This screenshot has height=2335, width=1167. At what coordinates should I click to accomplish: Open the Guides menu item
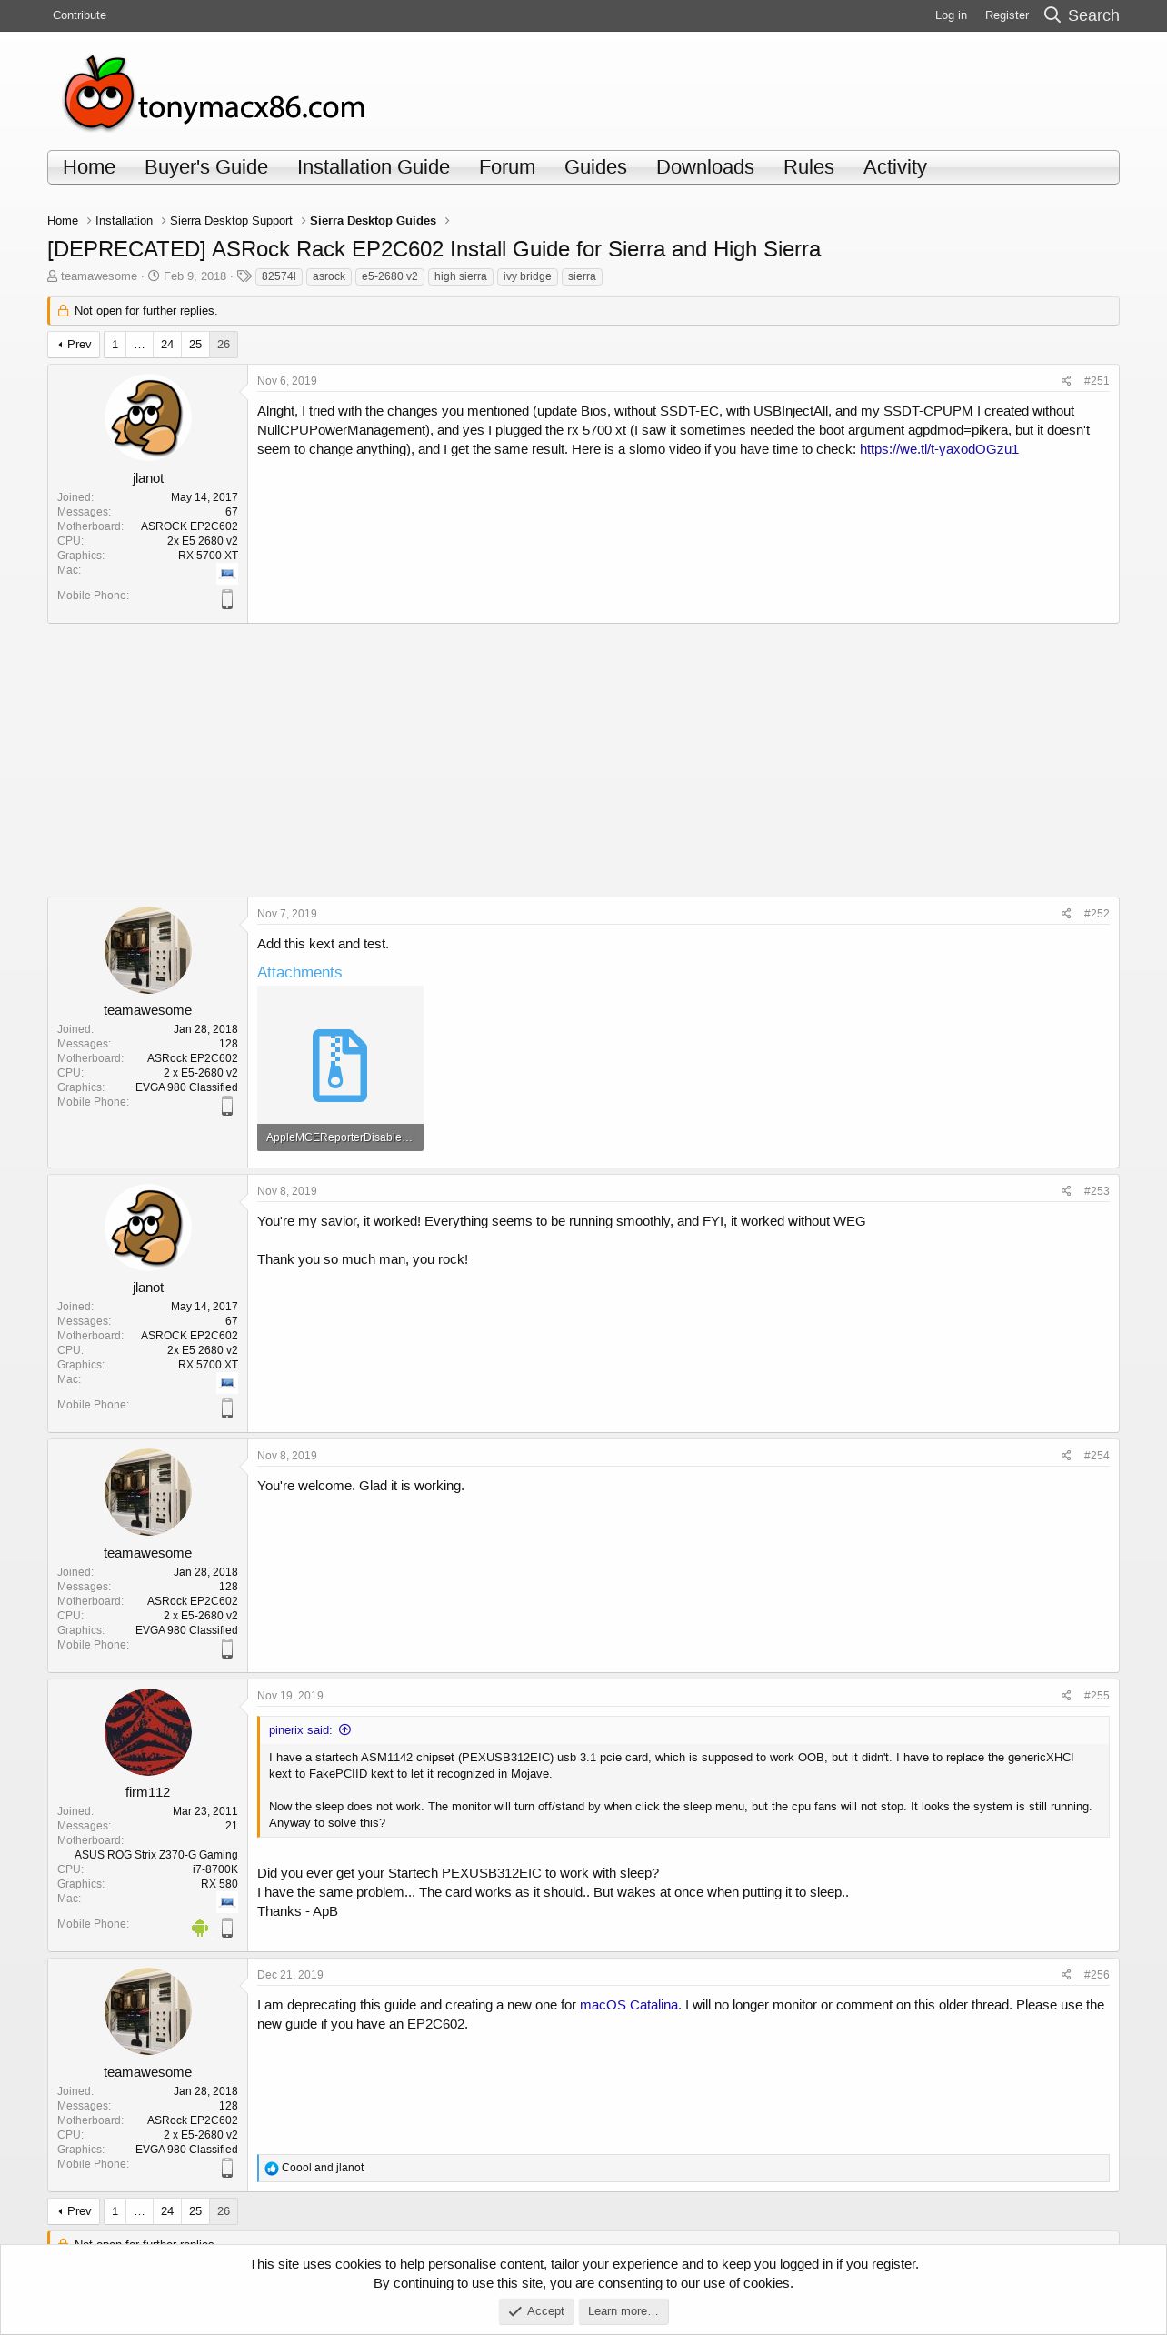(595, 167)
